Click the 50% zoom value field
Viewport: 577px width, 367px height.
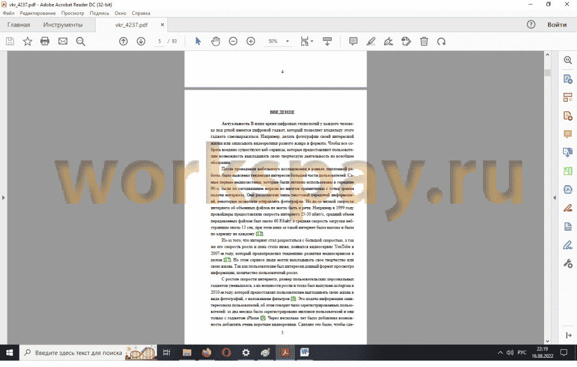[273, 41]
